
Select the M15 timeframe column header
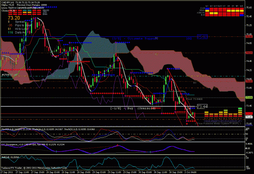tap(216, 6)
